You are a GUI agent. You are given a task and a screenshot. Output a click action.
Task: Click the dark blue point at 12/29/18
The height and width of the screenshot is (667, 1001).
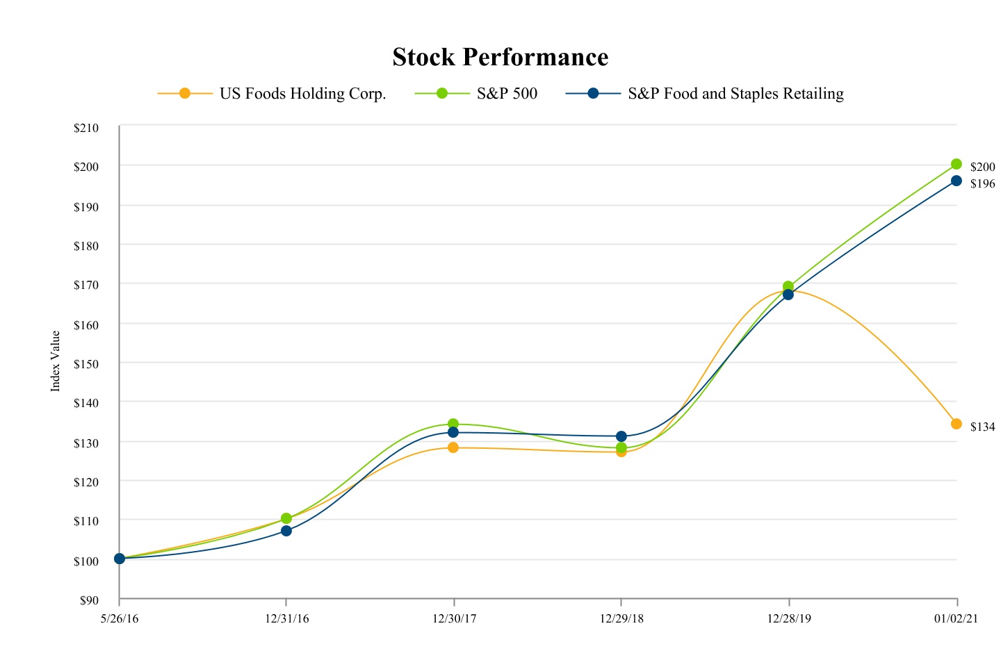pos(621,436)
